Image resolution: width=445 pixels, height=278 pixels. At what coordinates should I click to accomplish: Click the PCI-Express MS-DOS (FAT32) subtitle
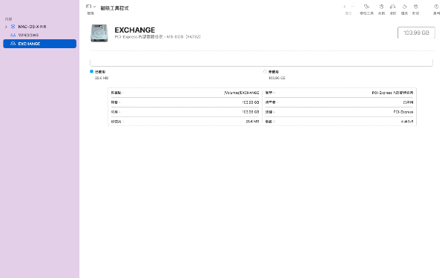pos(158,37)
